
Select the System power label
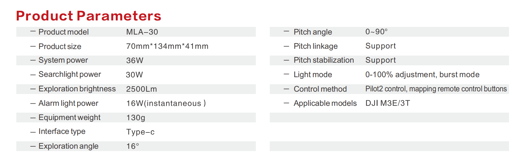coord(63,60)
